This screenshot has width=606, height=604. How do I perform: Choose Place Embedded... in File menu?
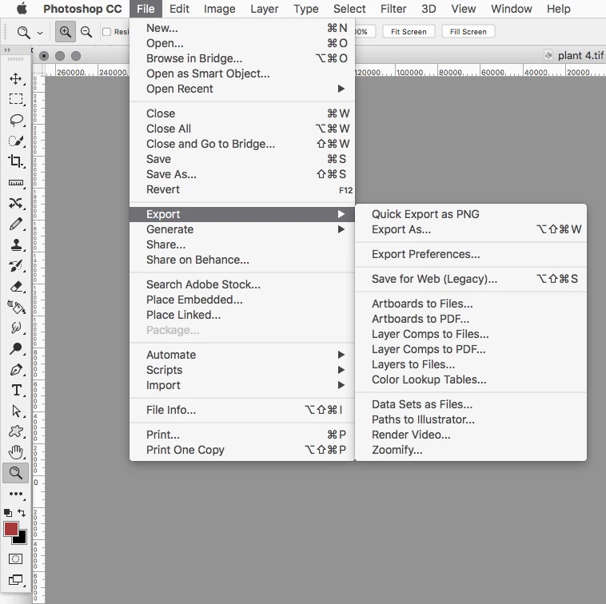pos(242,300)
